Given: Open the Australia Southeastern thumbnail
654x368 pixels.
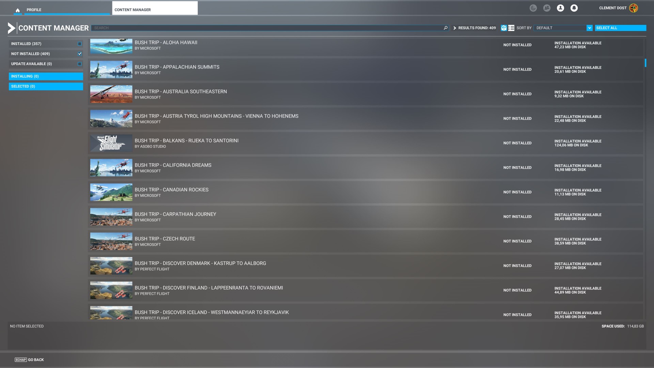Looking at the screenshot, I should click(111, 94).
